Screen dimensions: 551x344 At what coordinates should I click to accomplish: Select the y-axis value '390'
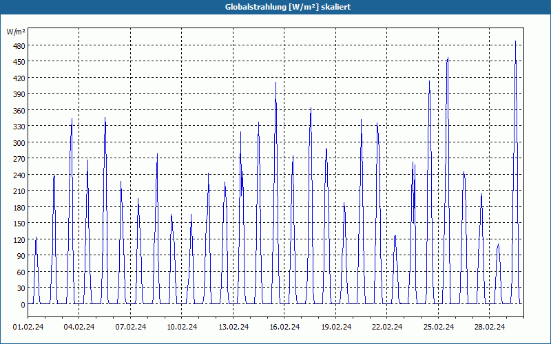(19, 94)
